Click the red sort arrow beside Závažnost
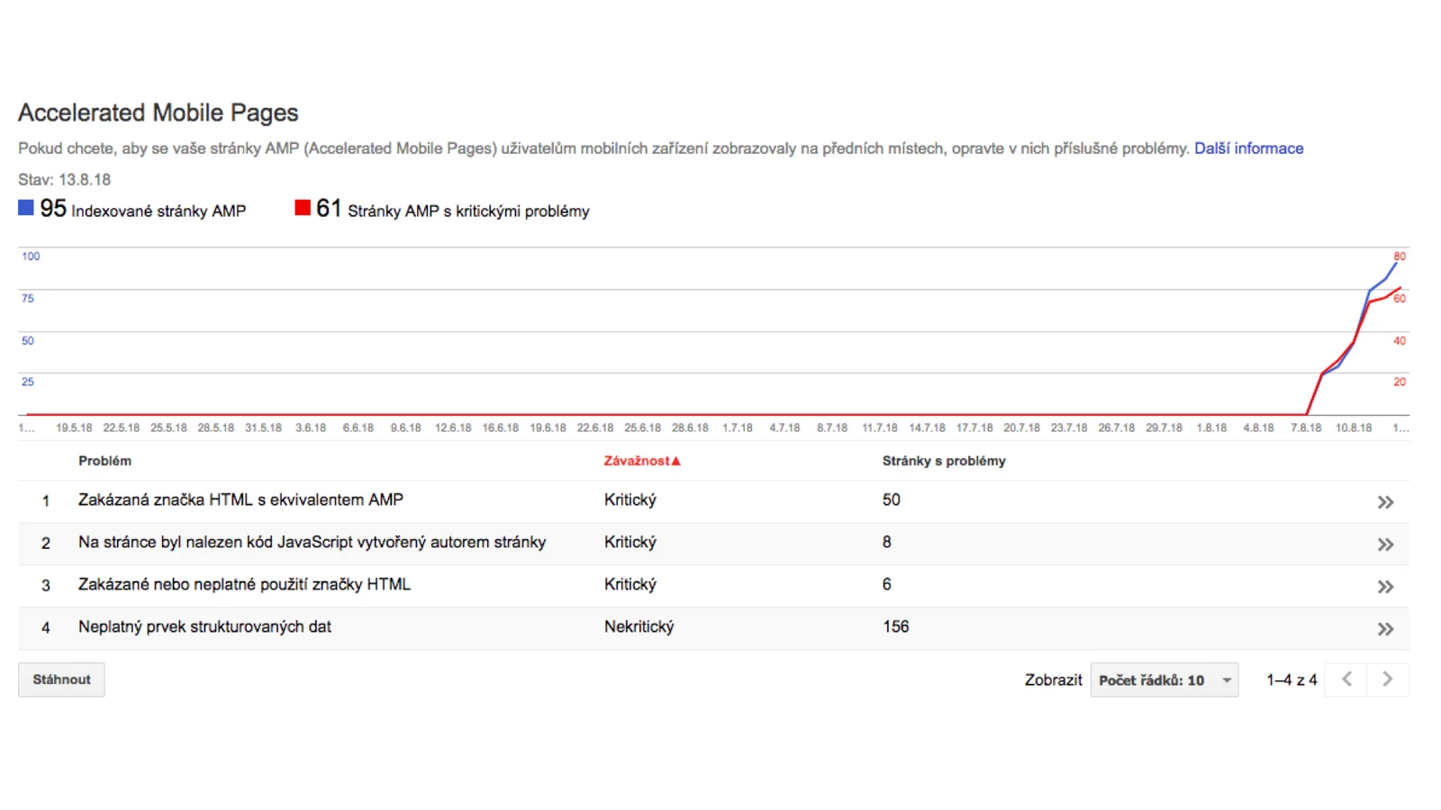 pyautogui.click(x=676, y=461)
